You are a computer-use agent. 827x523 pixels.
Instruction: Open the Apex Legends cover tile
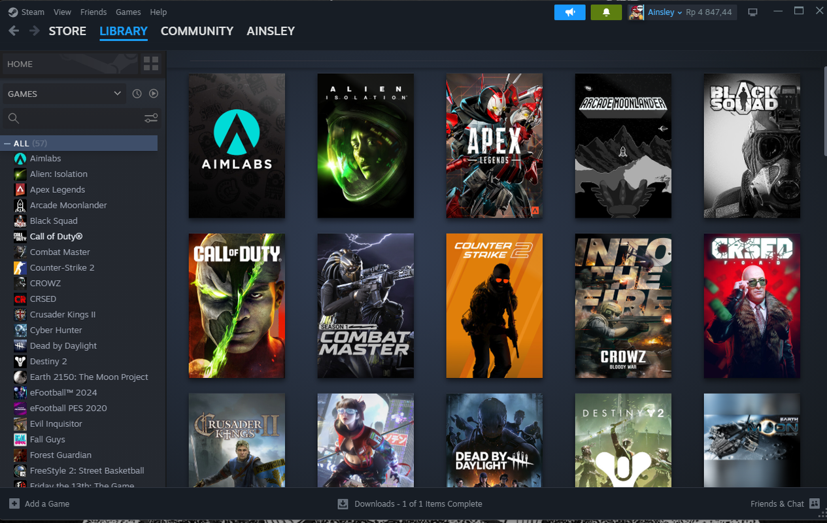pos(494,146)
